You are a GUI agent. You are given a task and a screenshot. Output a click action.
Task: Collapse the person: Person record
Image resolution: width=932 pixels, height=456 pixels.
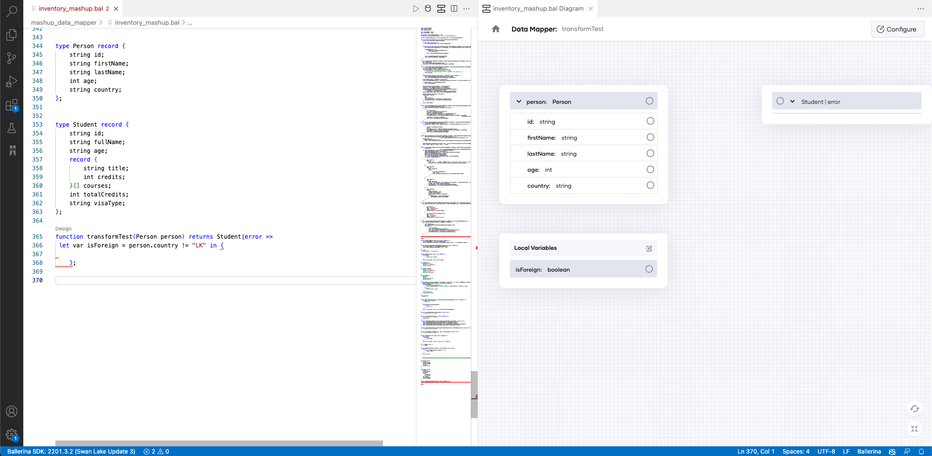[x=519, y=101]
